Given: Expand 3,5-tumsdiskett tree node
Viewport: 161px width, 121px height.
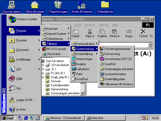Looking at the screenshot, I should [43, 65].
